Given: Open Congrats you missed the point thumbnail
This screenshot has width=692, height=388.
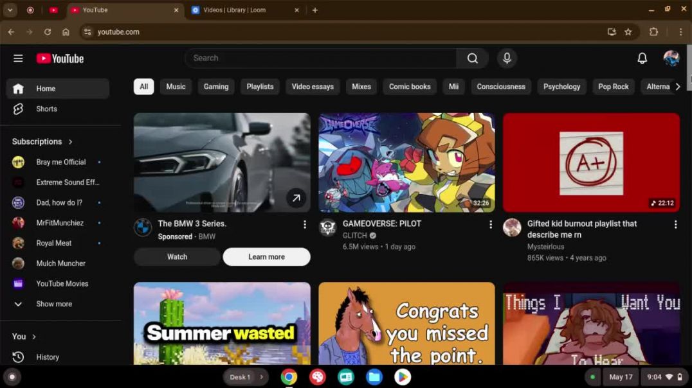Looking at the screenshot, I should pos(406,324).
